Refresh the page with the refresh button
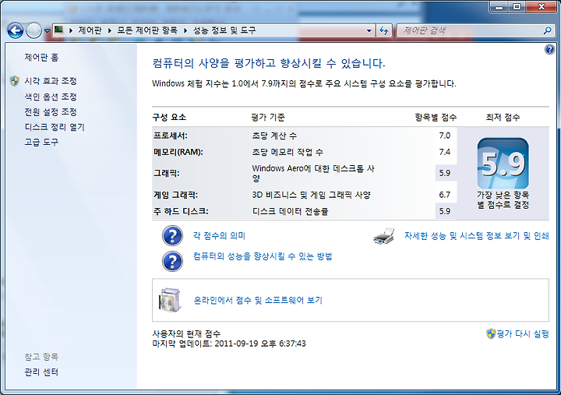 (x=384, y=30)
